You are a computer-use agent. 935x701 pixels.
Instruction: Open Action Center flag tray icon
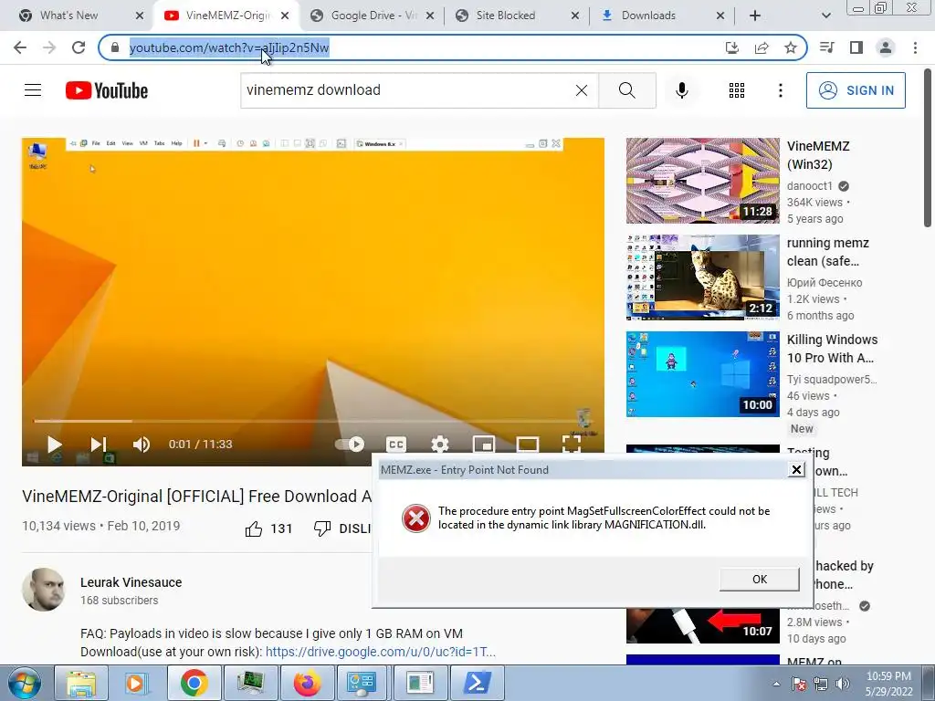click(x=799, y=684)
